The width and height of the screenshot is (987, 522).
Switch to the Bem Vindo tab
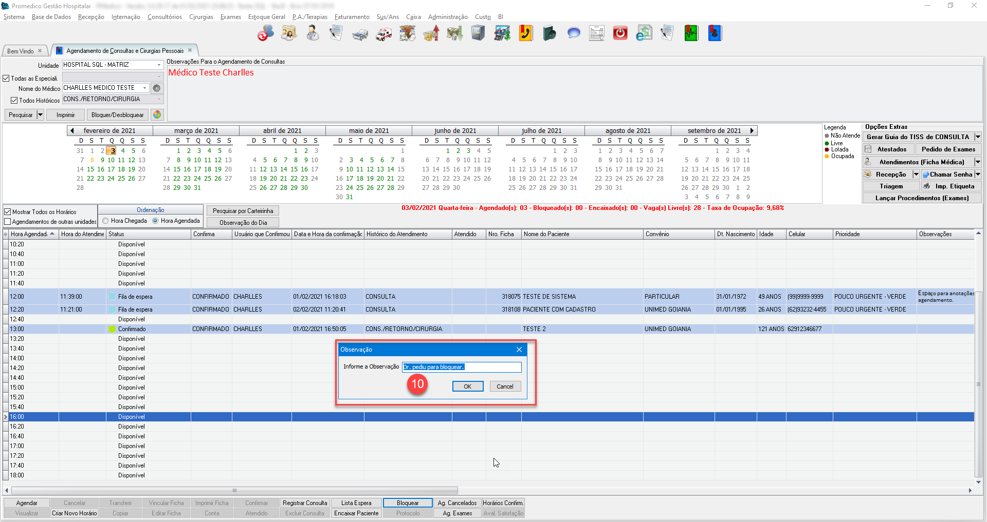[x=21, y=51]
